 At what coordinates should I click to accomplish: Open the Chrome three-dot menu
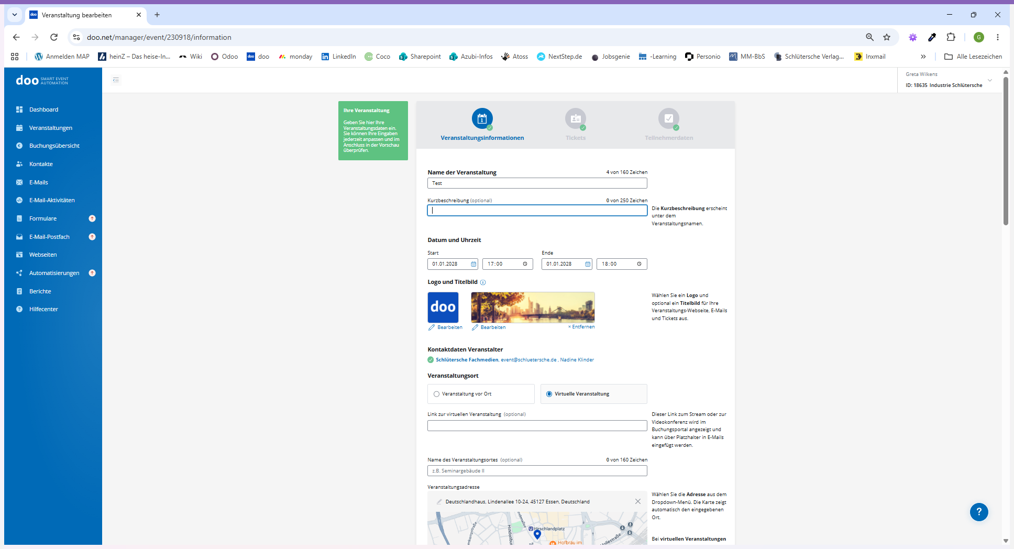[x=998, y=37]
